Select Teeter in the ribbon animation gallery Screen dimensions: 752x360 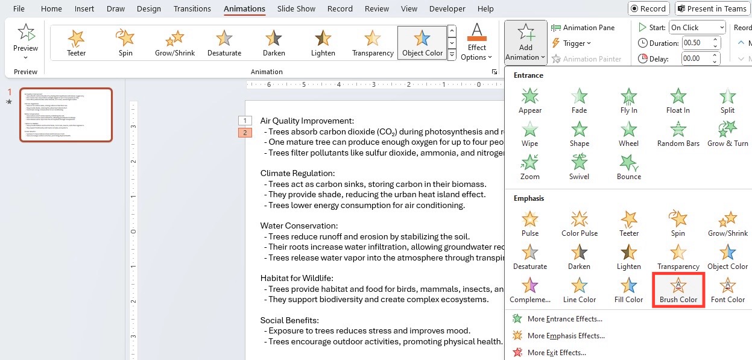point(76,43)
